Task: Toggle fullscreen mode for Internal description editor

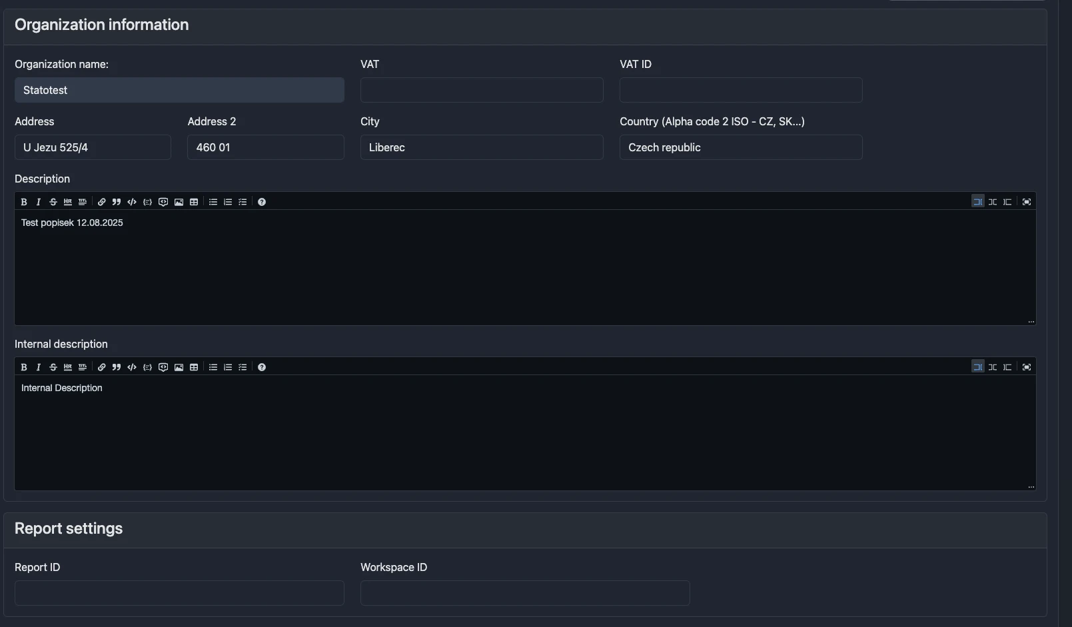Action: (1027, 367)
